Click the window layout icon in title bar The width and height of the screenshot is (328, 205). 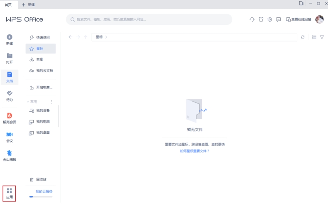pyautogui.click(x=301, y=3)
